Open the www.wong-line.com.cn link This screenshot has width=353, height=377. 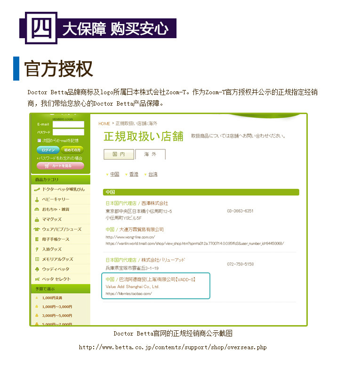(130, 237)
